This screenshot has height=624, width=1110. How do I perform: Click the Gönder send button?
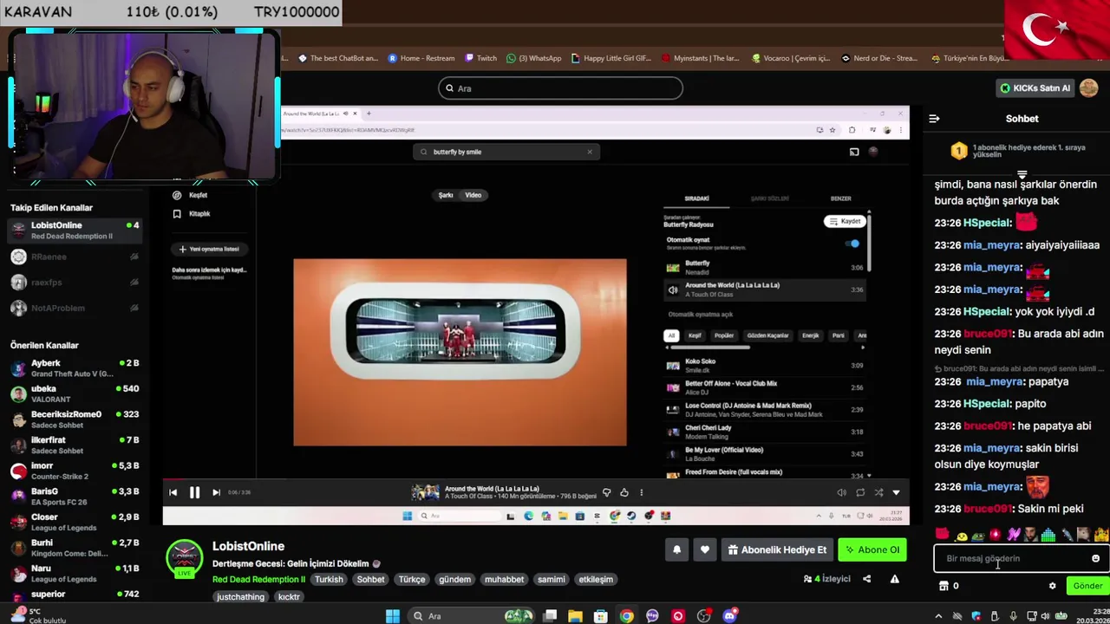tap(1087, 586)
